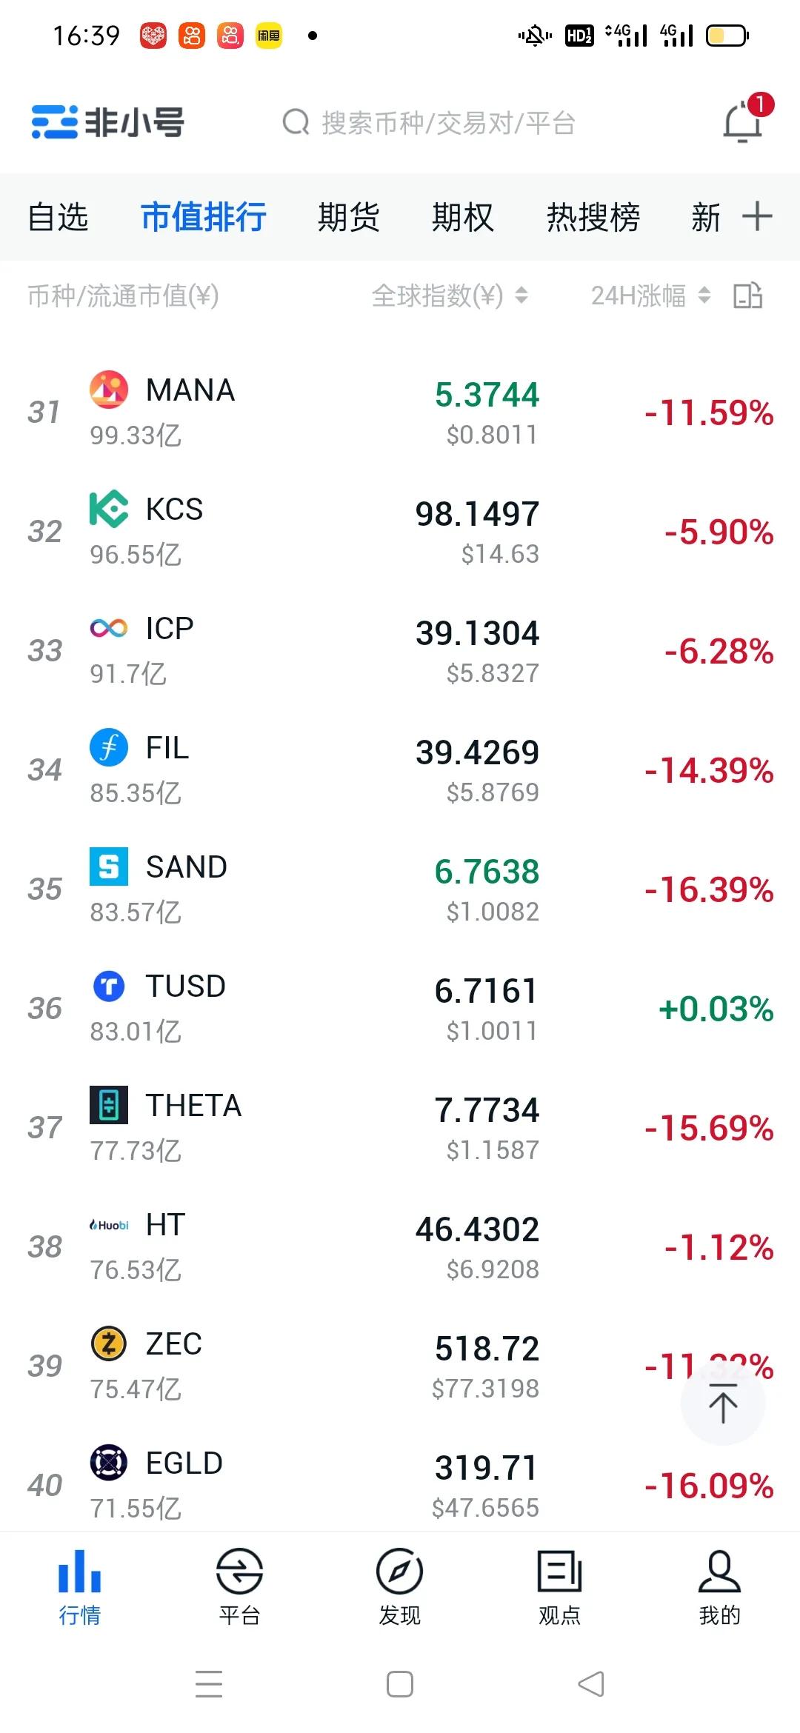The height and width of the screenshot is (1733, 800).
Task: Toggle the list layout icon in header
Action: click(x=747, y=295)
